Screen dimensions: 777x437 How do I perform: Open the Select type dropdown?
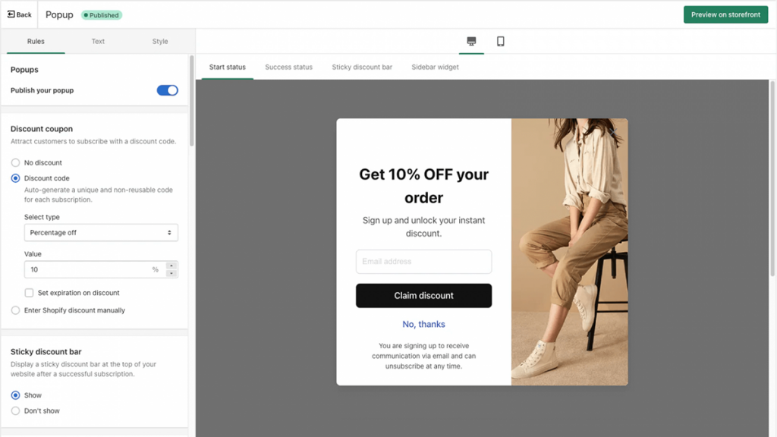pos(101,232)
